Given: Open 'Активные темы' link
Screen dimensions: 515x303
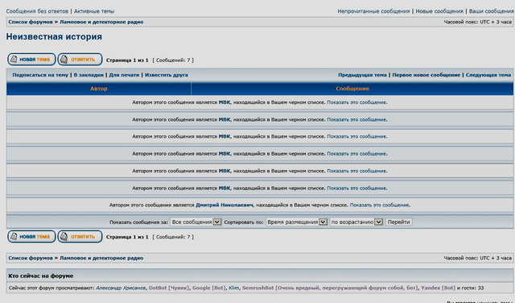Looking at the screenshot, I should (x=94, y=11).
